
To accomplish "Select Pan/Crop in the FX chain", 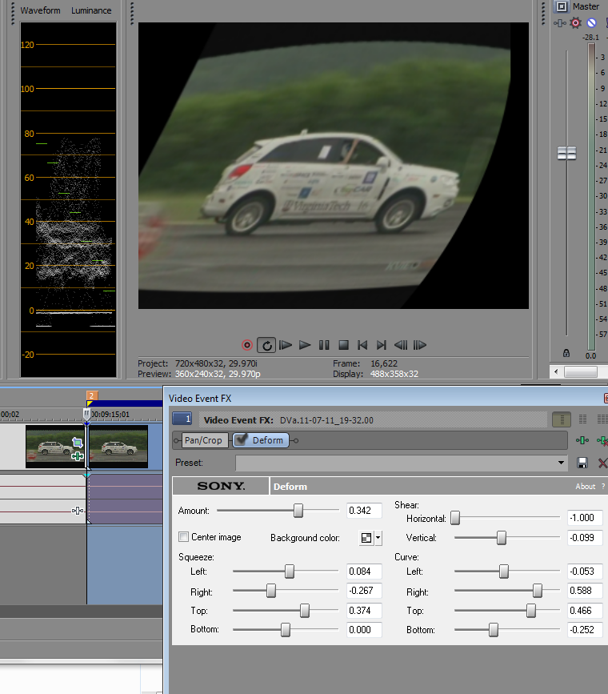I will click(x=202, y=440).
